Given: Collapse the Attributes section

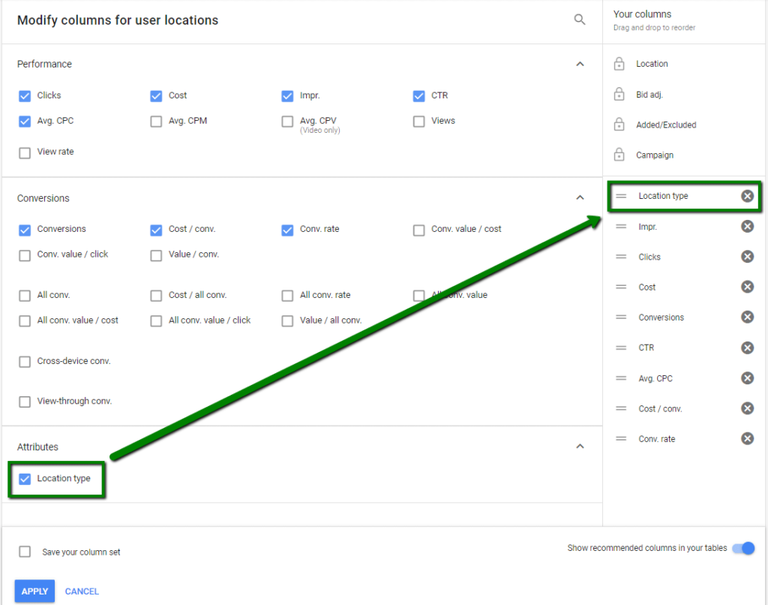Looking at the screenshot, I should click(580, 446).
